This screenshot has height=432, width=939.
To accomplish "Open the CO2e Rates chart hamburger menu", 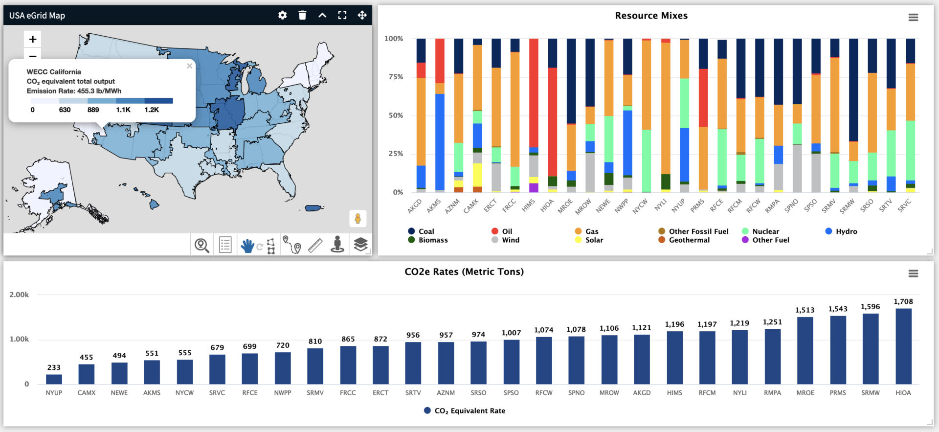I will (x=913, y=273).
